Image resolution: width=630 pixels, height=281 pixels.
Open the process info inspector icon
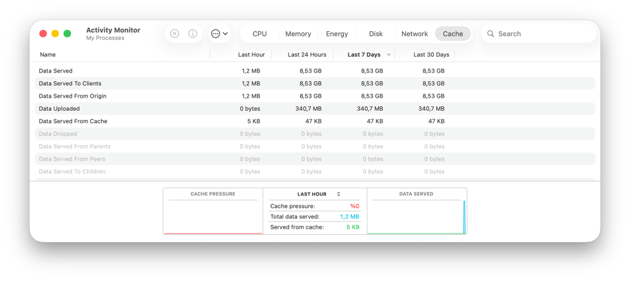192,34
